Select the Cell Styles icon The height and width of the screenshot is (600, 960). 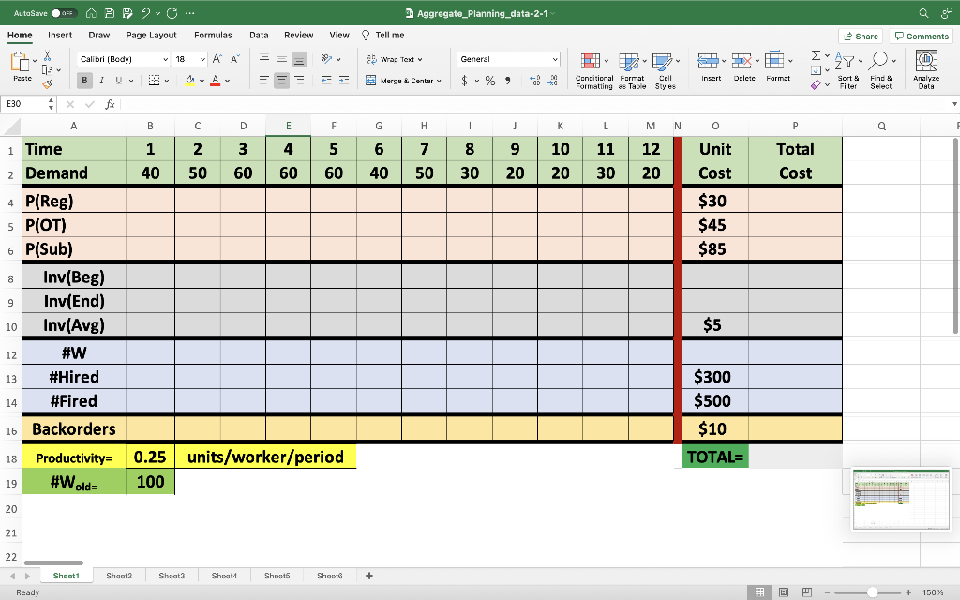coord(665,67)
